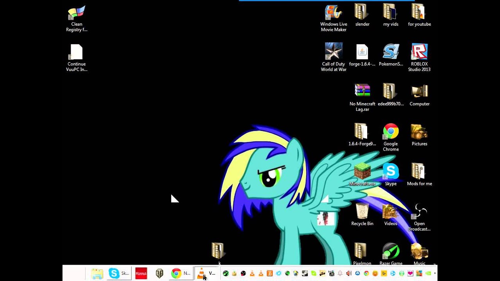Open the Steam icon in the system tray
The width and height of the screenshot is (500, 281).
coord(305,273)
